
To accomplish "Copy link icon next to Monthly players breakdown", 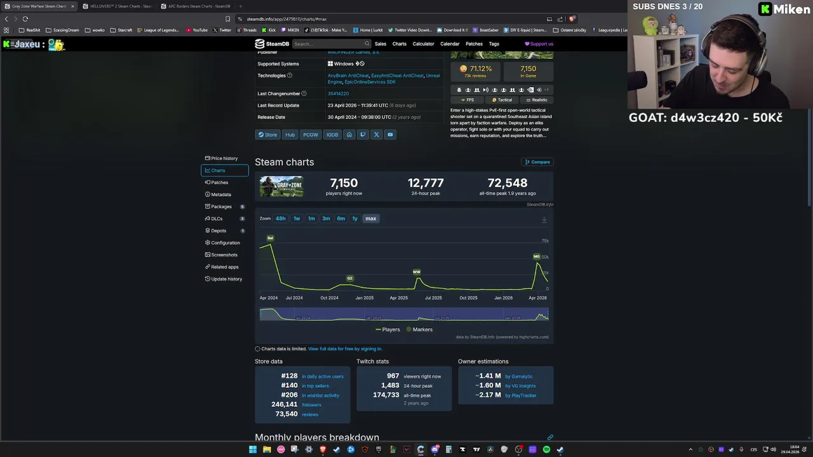I will [550, 437].
